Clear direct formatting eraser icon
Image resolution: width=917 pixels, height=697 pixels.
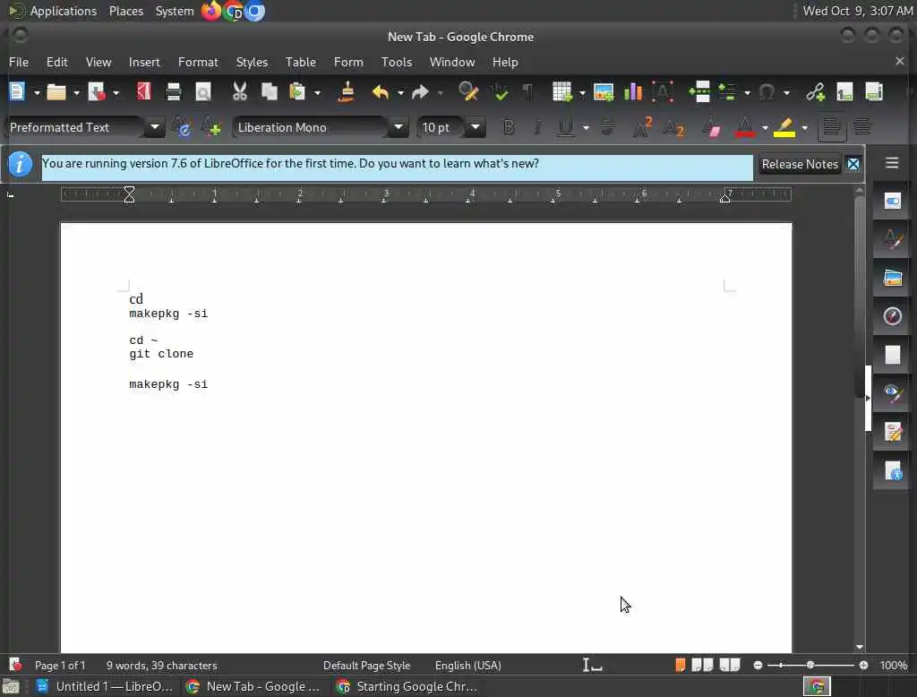pyautogui.click(x=711, y=127)
